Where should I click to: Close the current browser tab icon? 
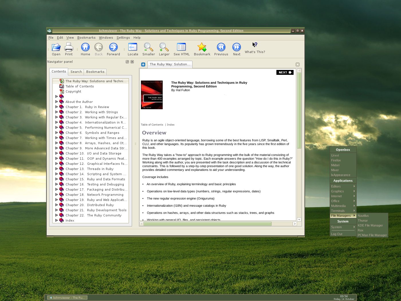coord(298,64)
